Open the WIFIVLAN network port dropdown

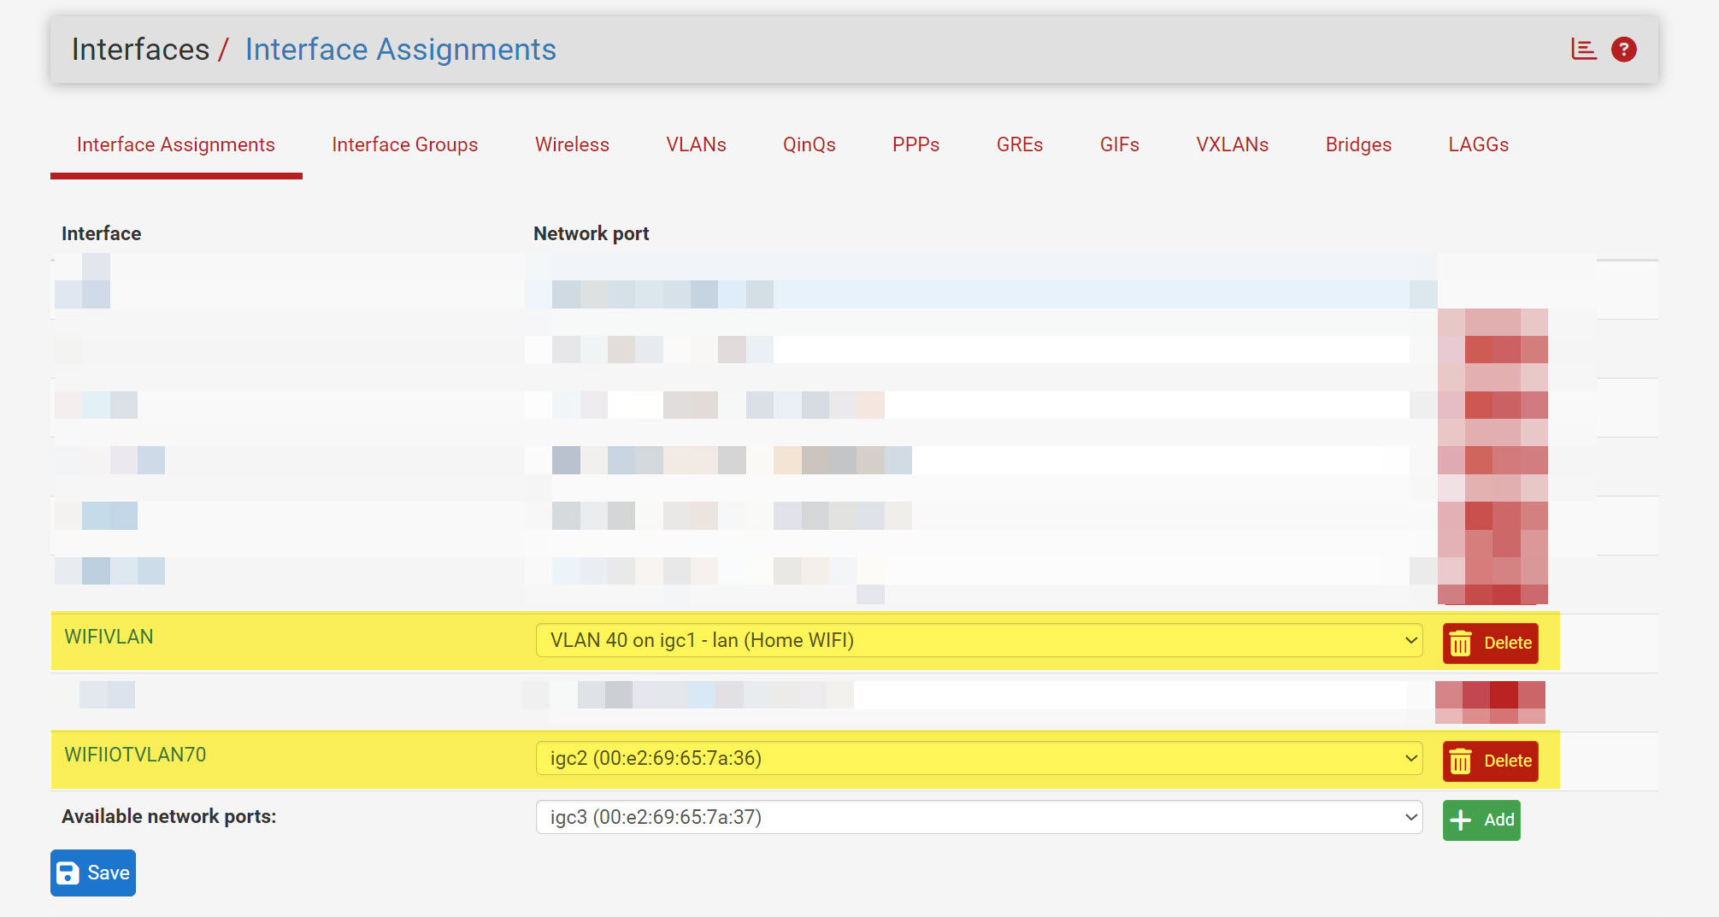tap(979, 640)
